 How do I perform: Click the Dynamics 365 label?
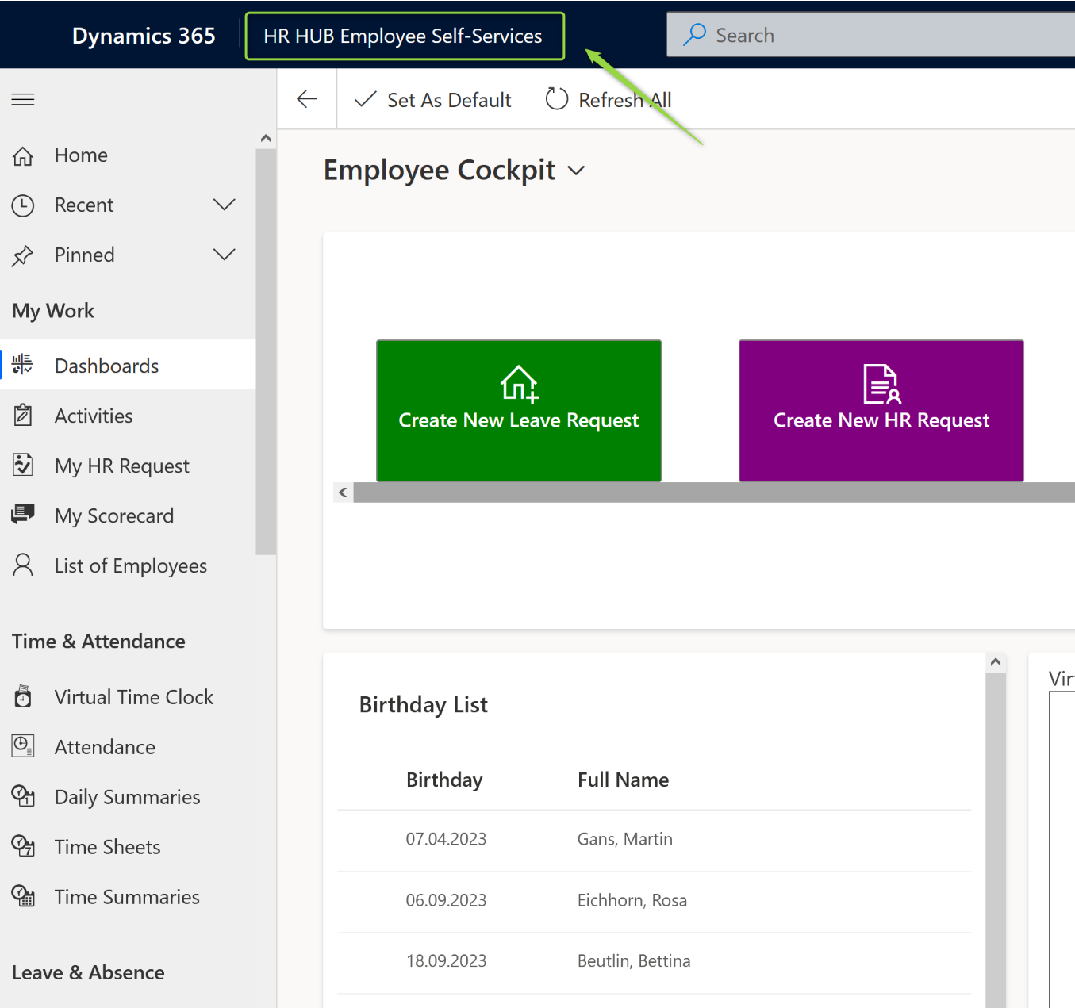[x=144, y=35]
